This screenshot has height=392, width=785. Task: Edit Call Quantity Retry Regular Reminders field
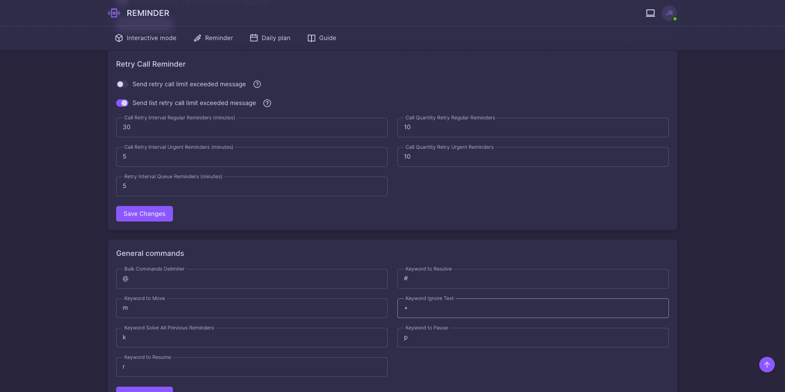(x=533, y=128)
